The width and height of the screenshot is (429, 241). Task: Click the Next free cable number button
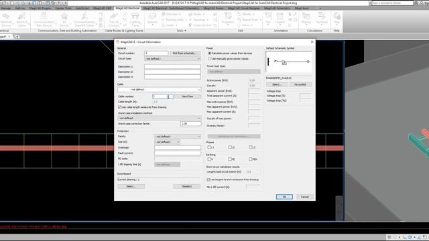point(188,96)
